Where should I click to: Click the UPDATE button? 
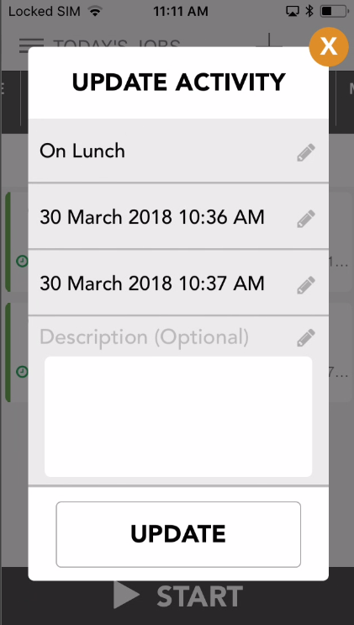tap(178, 534)
